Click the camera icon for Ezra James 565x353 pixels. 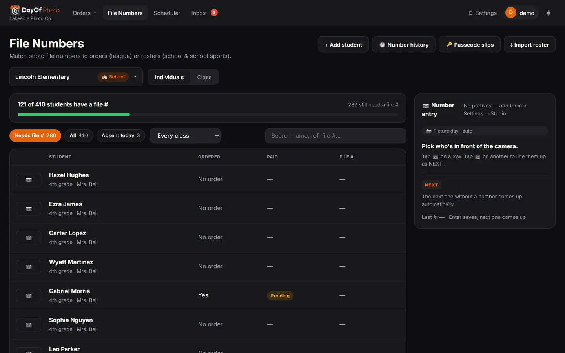click(29, 209)
